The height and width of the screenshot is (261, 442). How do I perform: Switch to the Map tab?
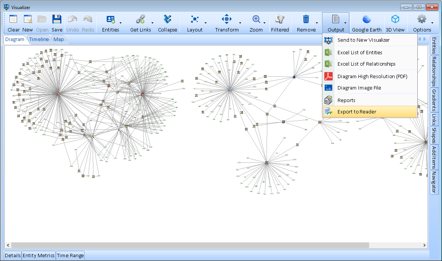point(58,39)
